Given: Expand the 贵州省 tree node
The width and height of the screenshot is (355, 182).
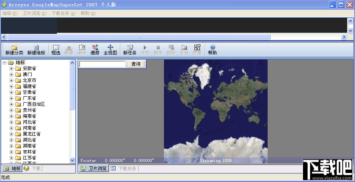Looking at the screenshot, I should (x=11, y=110).
